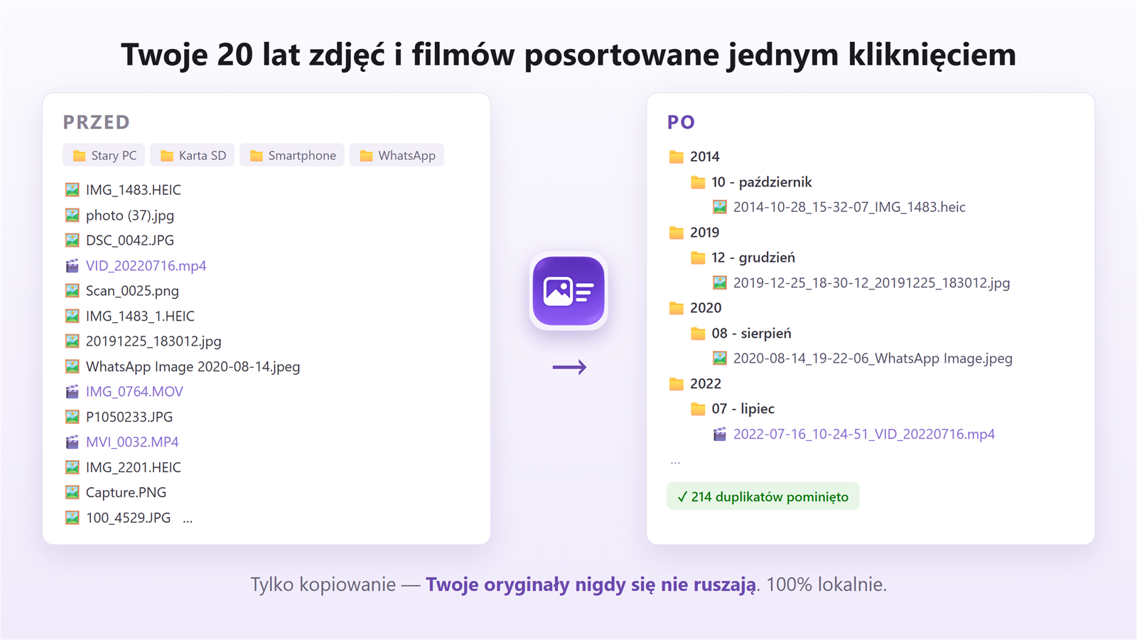This screenshot has width=1137, height=640.
Task: Click the folder icon of the 2020 folder
Action: tap(677, 308)
